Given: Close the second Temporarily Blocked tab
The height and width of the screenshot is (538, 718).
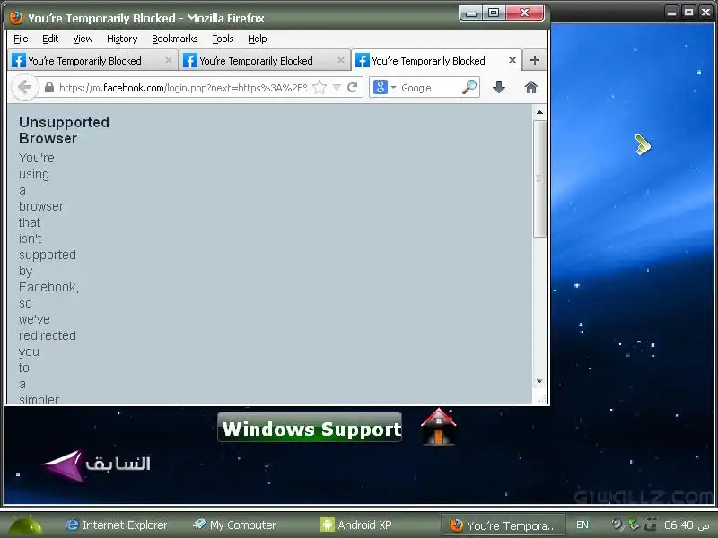Looking at the screenshot, I should 341,60.
